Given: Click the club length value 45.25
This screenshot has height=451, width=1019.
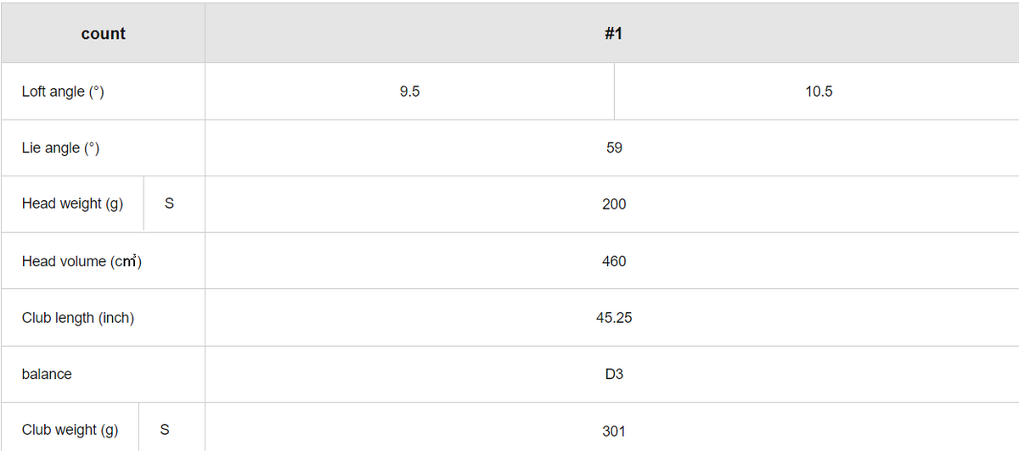Looking at the screenshot, I should point(614,318).
